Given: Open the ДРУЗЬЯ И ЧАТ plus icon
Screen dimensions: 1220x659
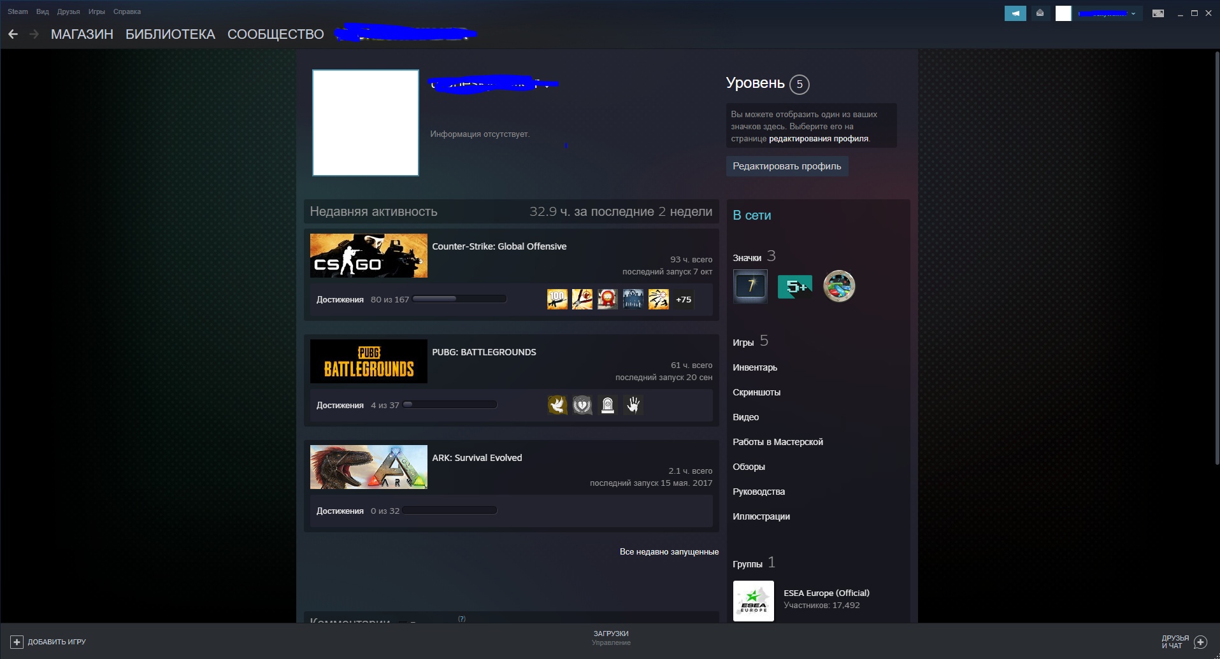Looking at the screenshot, I should click(x=1201, y=642).
